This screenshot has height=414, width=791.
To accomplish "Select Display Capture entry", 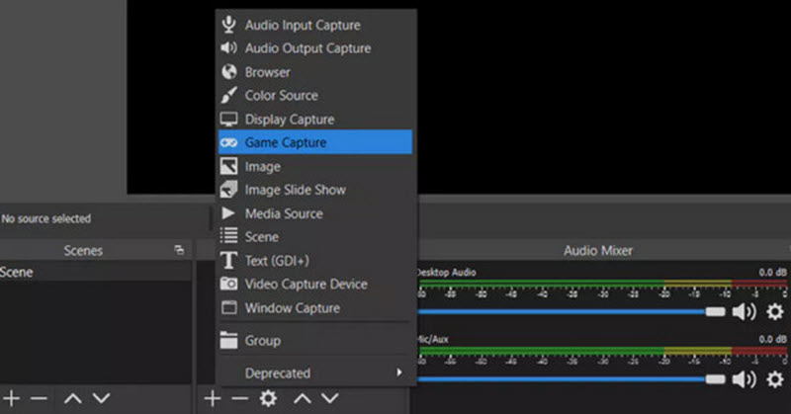I will [315, 120].
